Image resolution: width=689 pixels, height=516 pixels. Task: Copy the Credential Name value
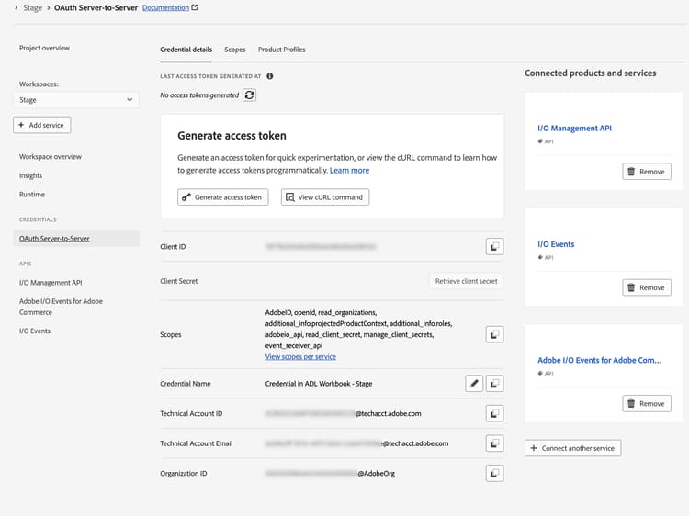(494, 384)
